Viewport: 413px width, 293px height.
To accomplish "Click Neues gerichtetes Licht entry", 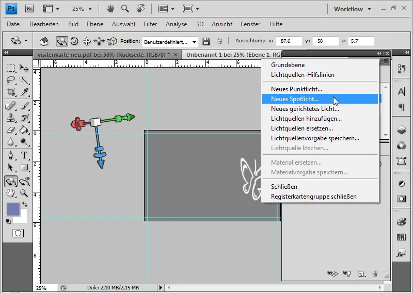I will tap(320, 109).
